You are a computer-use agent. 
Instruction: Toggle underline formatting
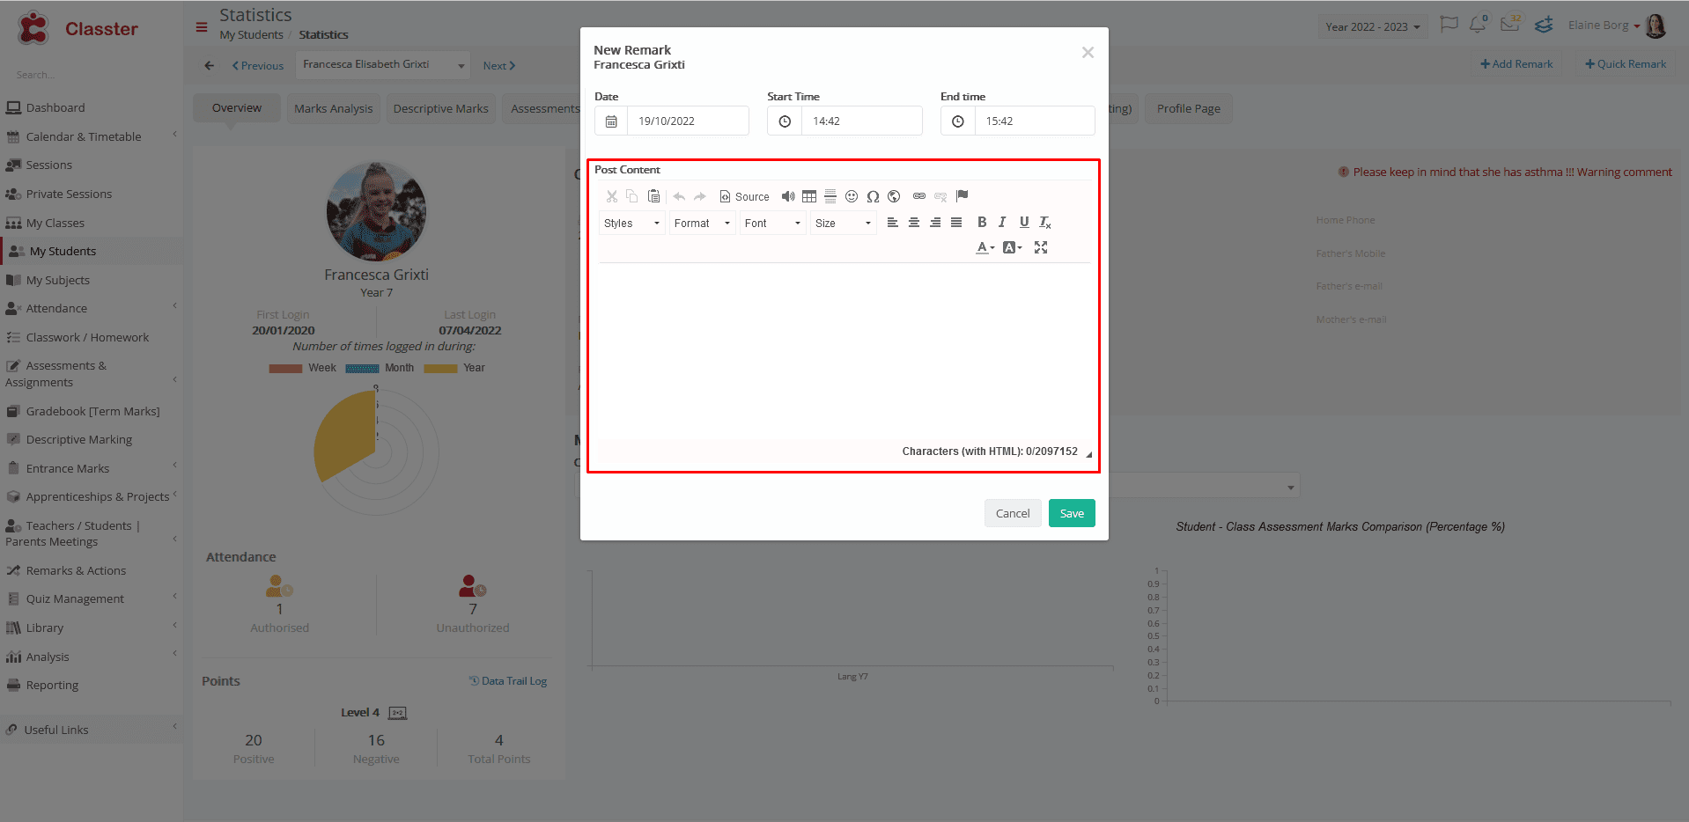click(1024, 223)
